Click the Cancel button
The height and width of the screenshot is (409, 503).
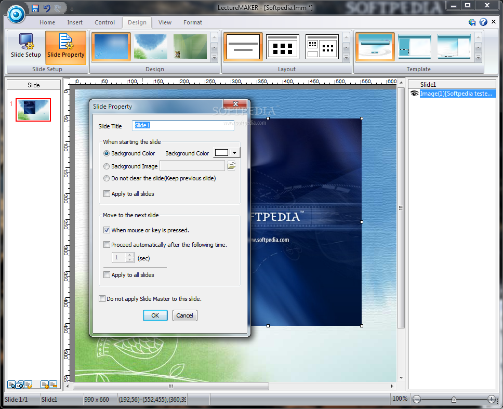coord(185,315)
